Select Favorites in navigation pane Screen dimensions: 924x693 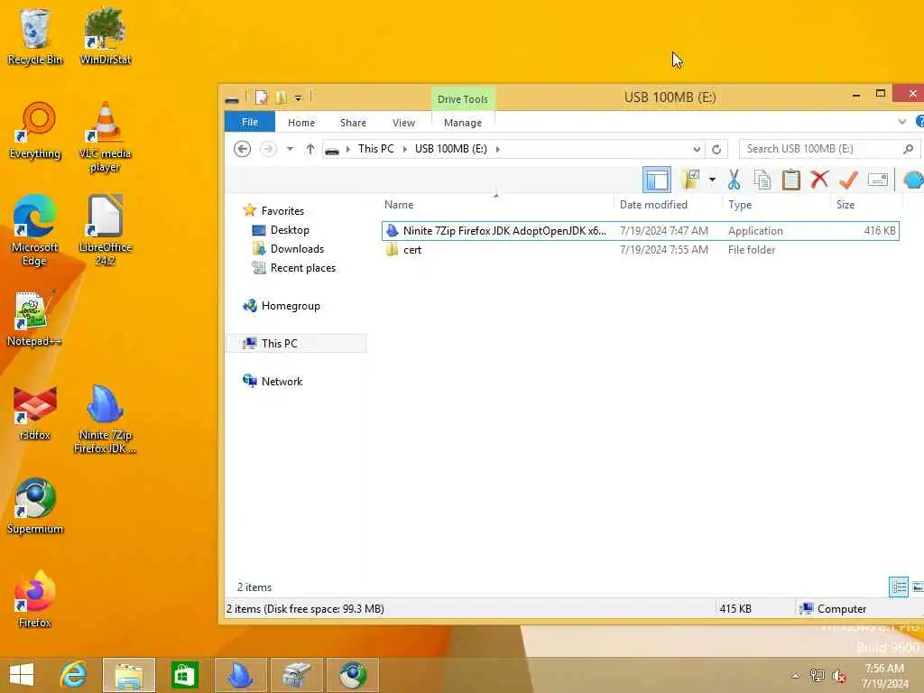[x=282, y=211]
